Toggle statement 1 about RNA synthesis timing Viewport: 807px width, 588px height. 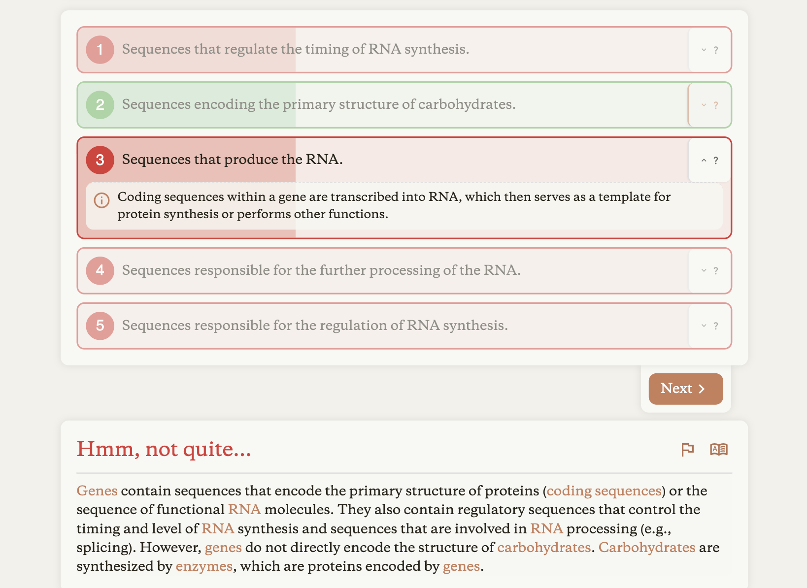(345, 50)
